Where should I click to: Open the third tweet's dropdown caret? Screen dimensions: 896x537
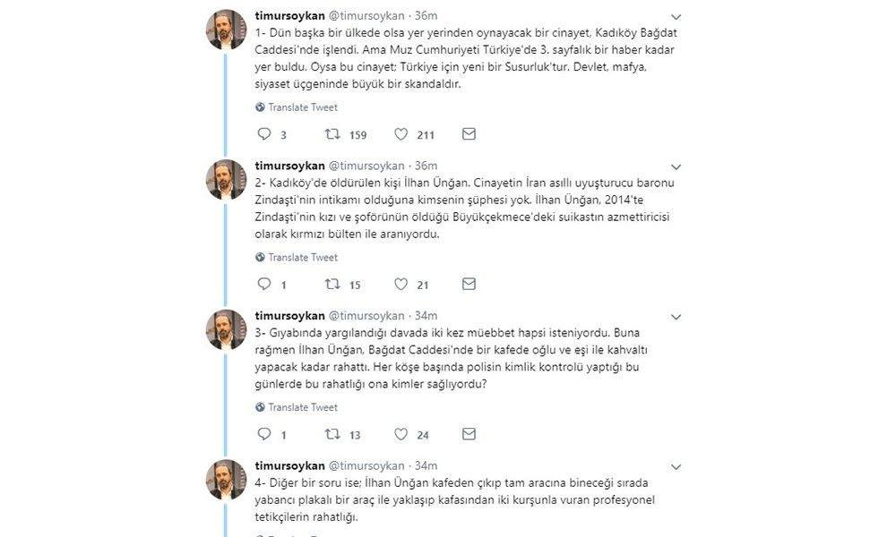pos(676,317)
